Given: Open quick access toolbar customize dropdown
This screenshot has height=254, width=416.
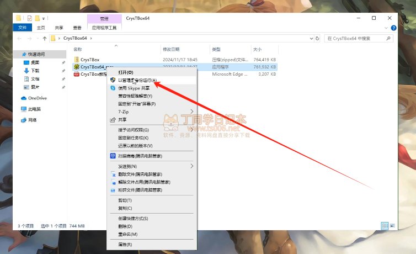Looking at the screenshot, I should (44, 19).
